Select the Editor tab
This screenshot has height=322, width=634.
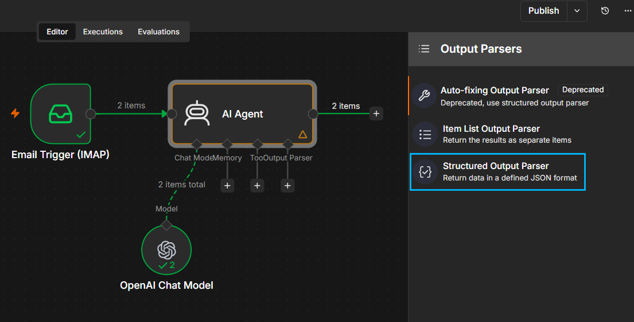(x=57, y=32)
